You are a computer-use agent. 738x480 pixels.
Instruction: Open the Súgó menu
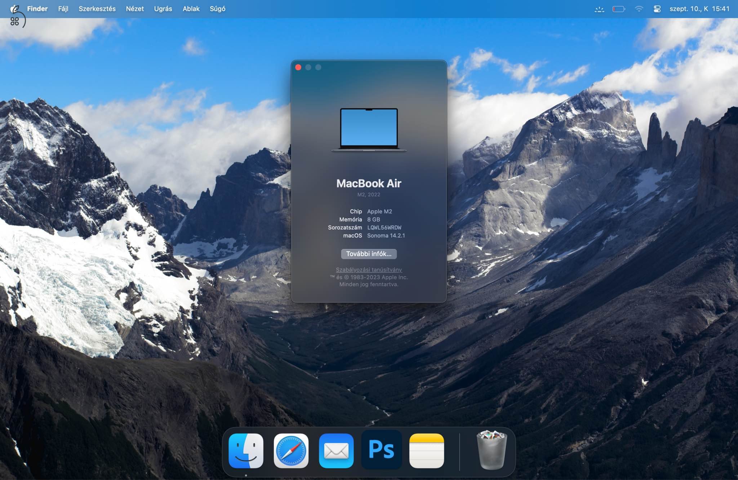218,9
